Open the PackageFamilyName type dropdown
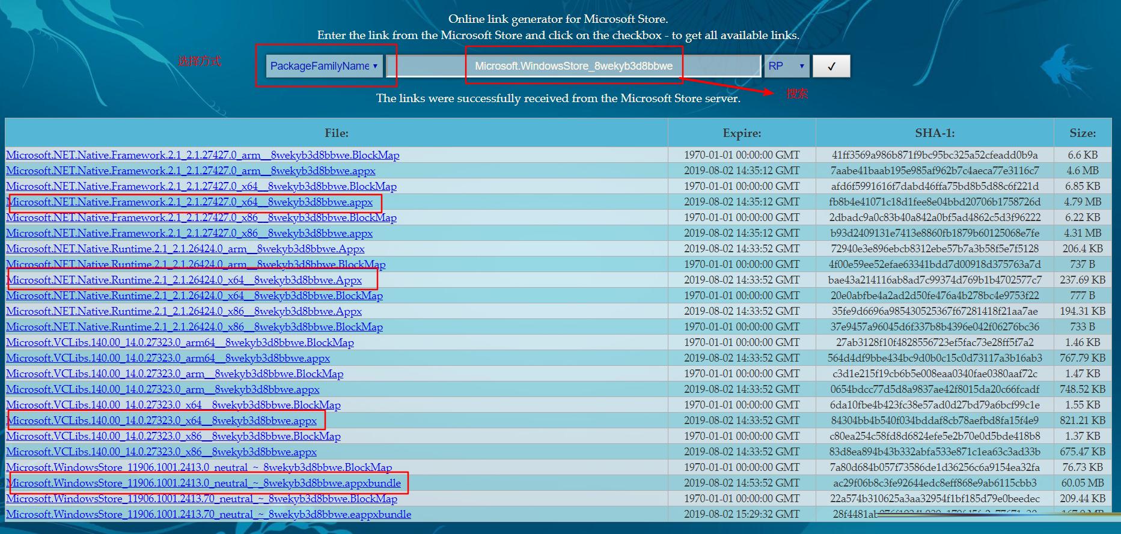 (323, 66)
